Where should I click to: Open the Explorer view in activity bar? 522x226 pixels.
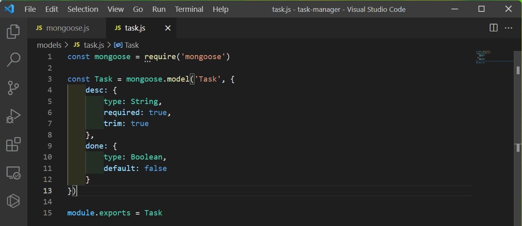[x=13, y=31]
